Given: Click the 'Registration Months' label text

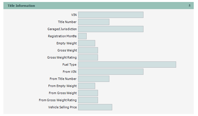Looking at the screenshot, I should coord(62,36).
